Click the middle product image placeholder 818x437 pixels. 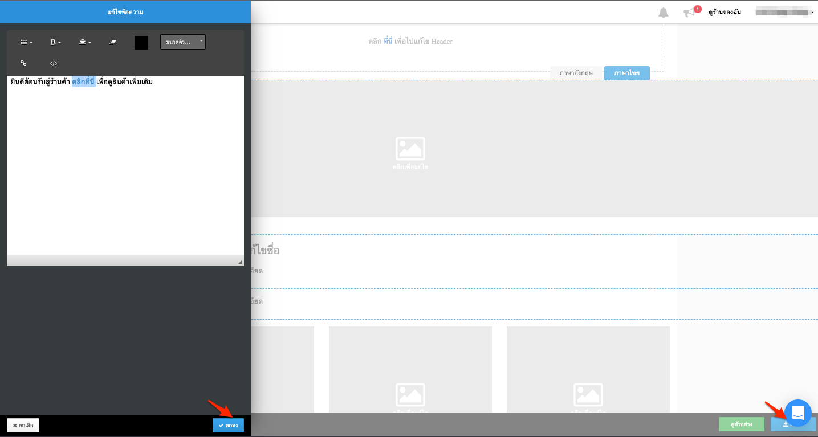[x=410, y=369]
